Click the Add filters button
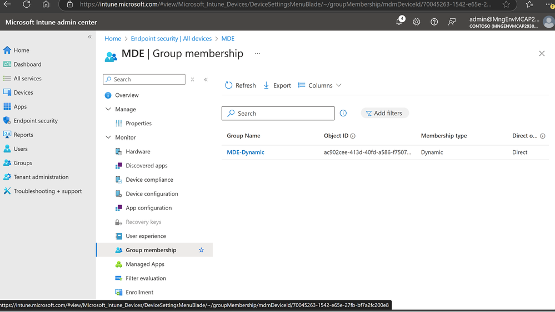This screenshot has width=555, height=312. coord(384,113)
